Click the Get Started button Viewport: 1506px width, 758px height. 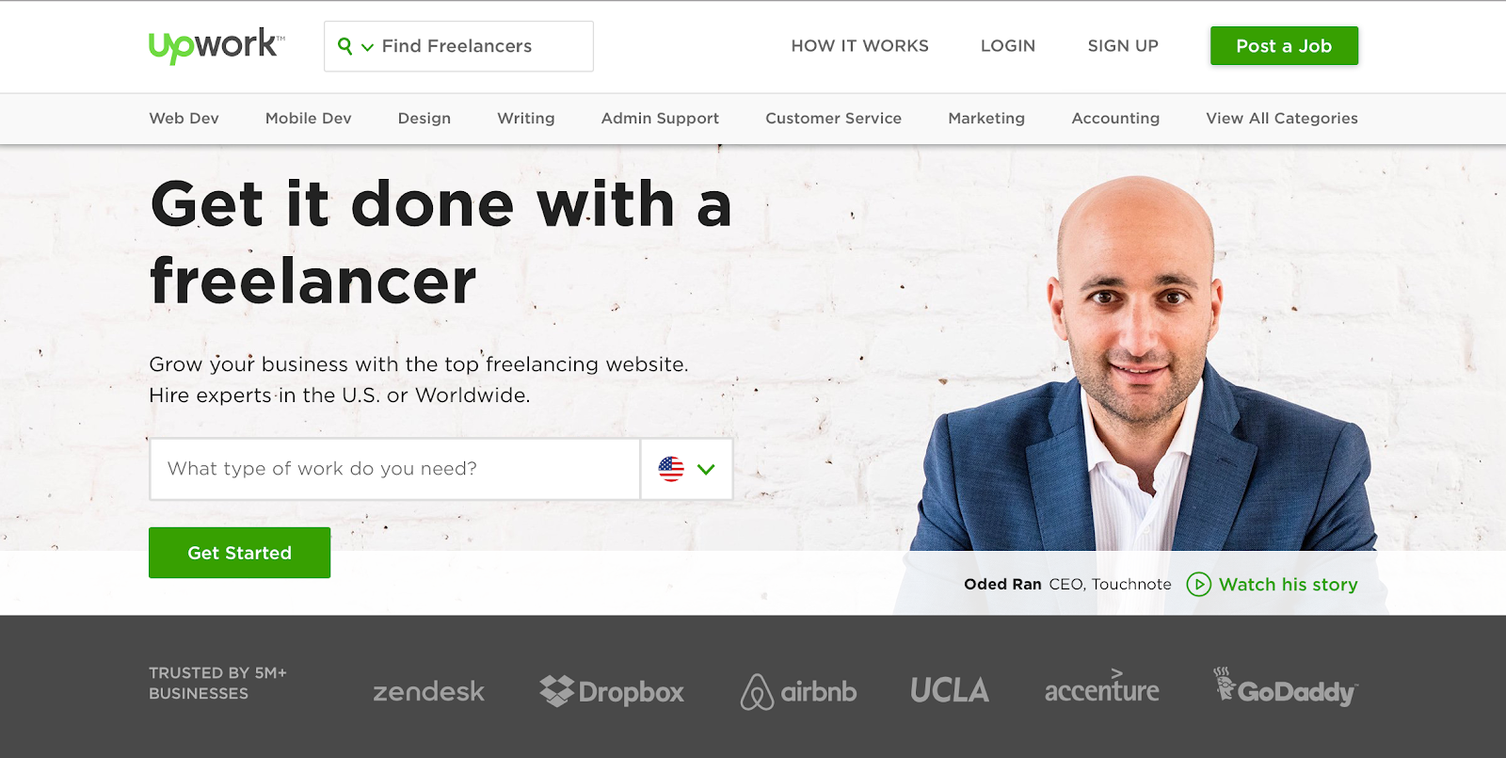[239, 553]
